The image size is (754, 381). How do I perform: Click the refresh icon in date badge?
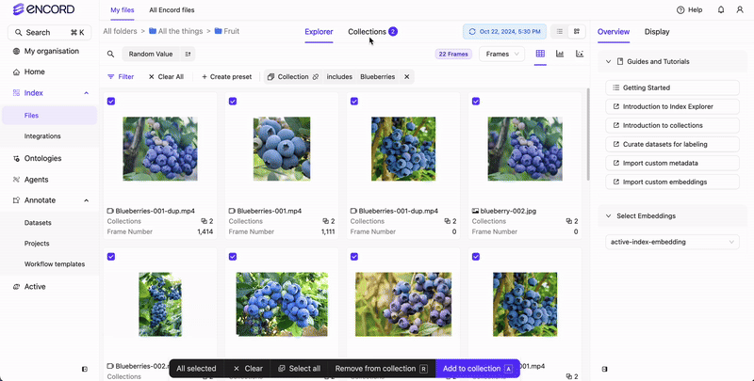(x=472, y=32)
